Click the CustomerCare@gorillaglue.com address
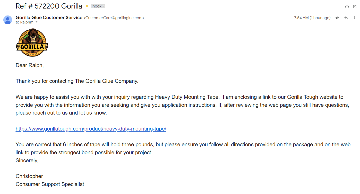This screenshot has height=194, width=360. (114, 18)
